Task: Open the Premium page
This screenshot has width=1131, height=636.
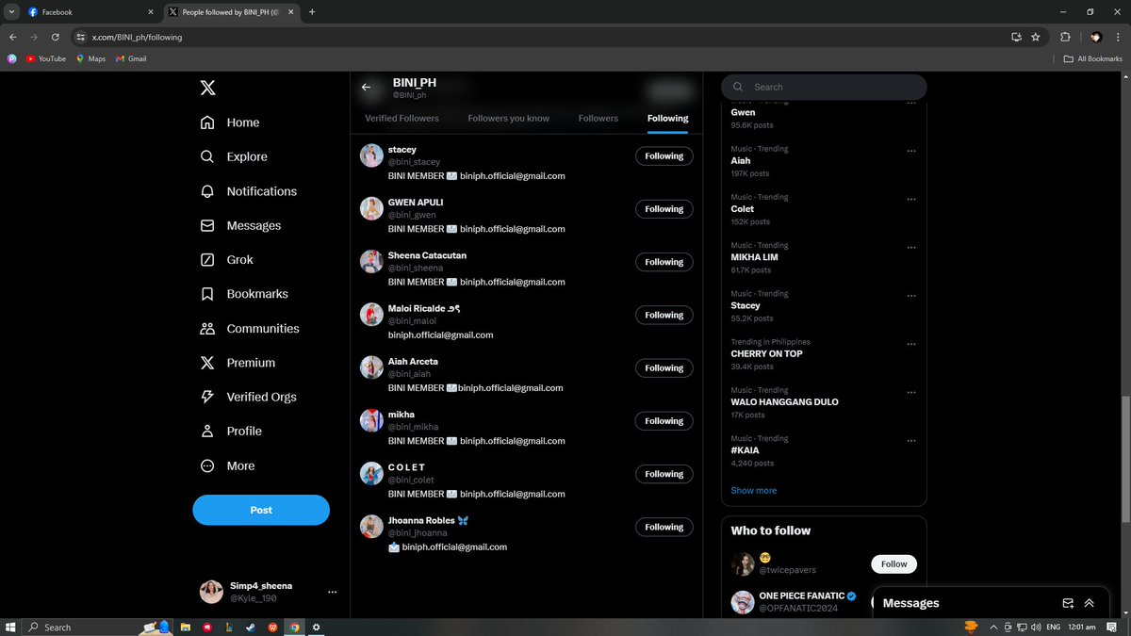Action: 238,363
